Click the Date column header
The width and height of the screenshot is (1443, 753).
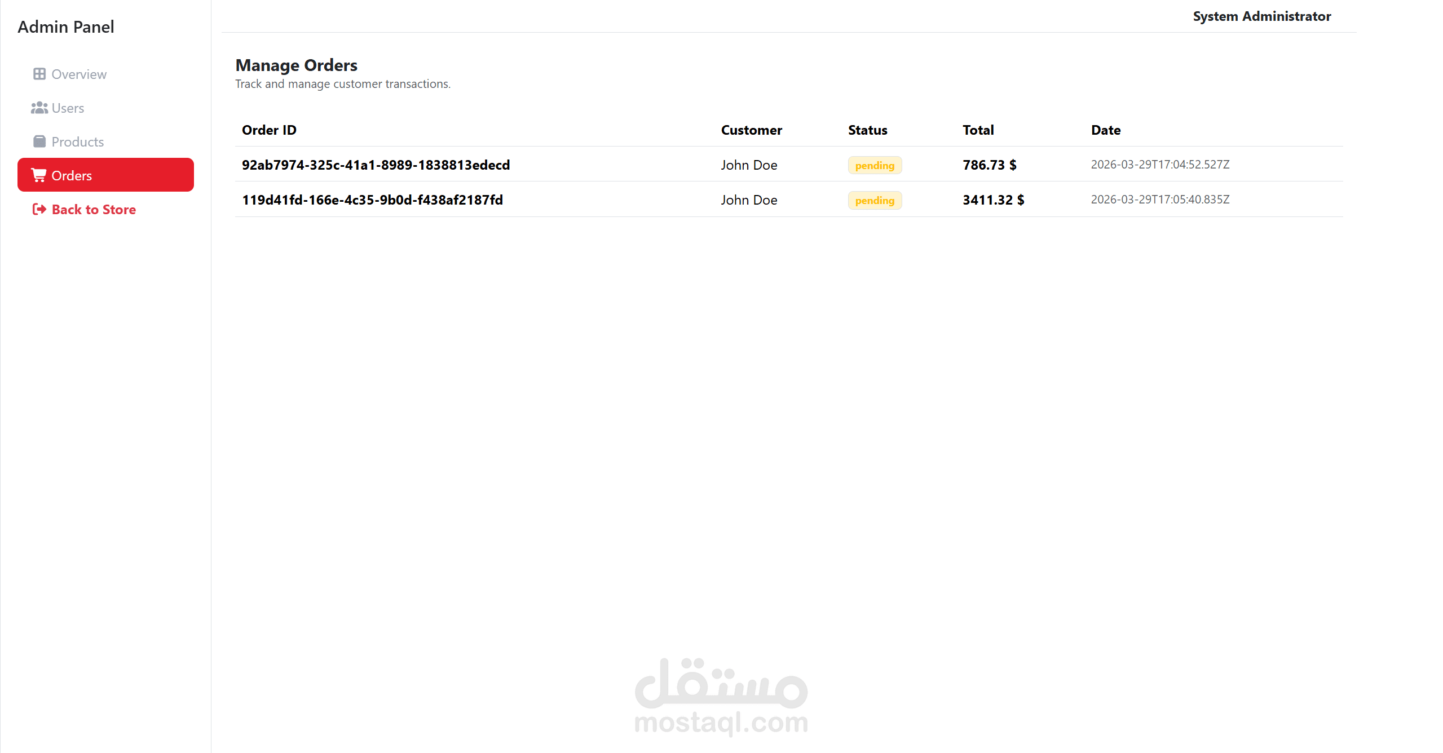tap(1105, 130)
